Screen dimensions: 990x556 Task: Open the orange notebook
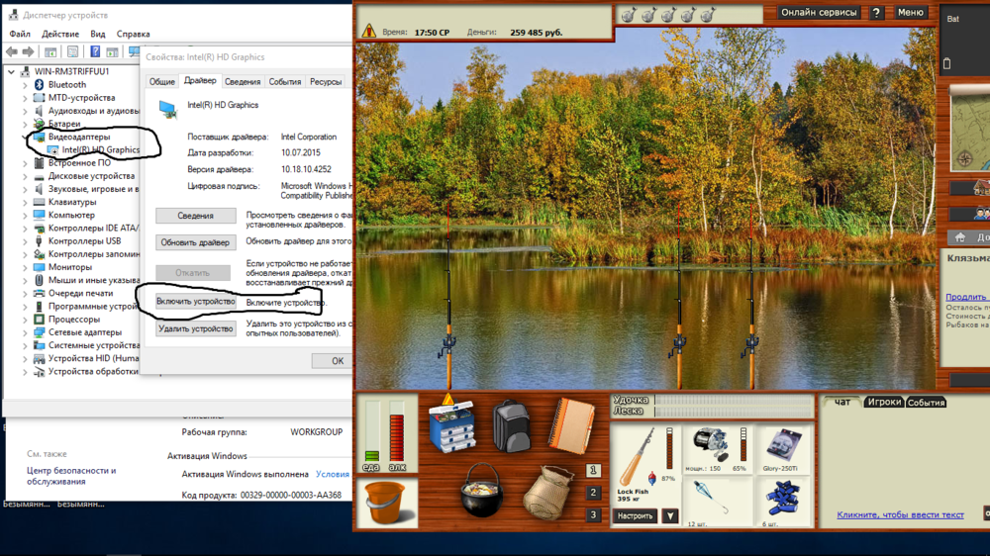570,425
